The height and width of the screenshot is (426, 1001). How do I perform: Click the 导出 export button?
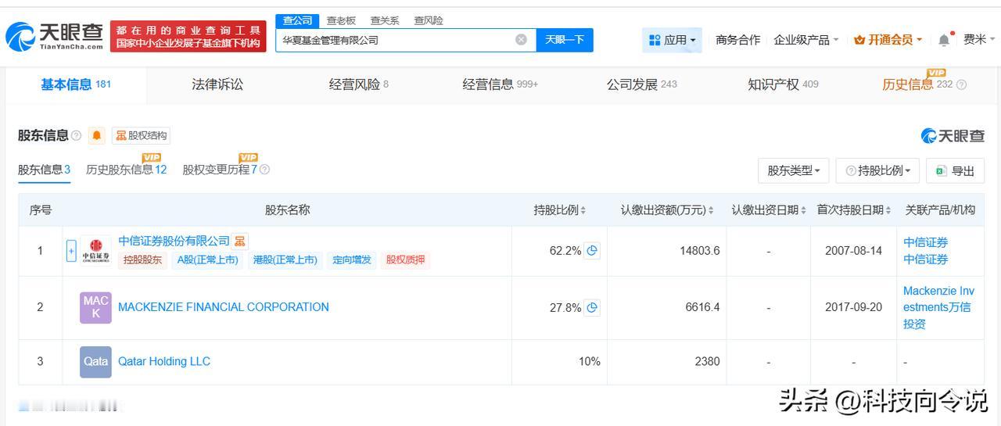tap(955, 170)
